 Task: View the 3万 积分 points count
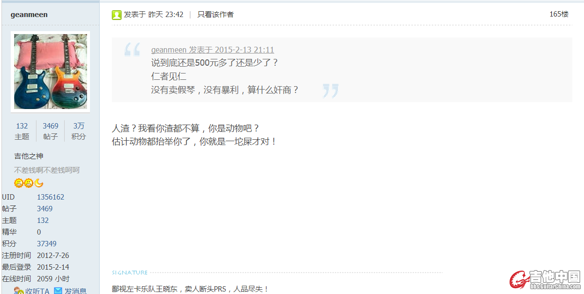(x=79, y=131)
